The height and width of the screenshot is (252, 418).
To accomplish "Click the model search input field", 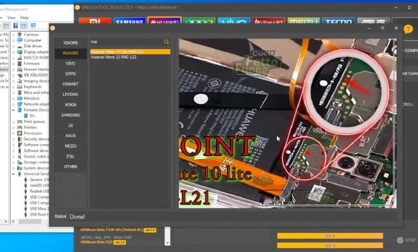I will click(126, 42).
